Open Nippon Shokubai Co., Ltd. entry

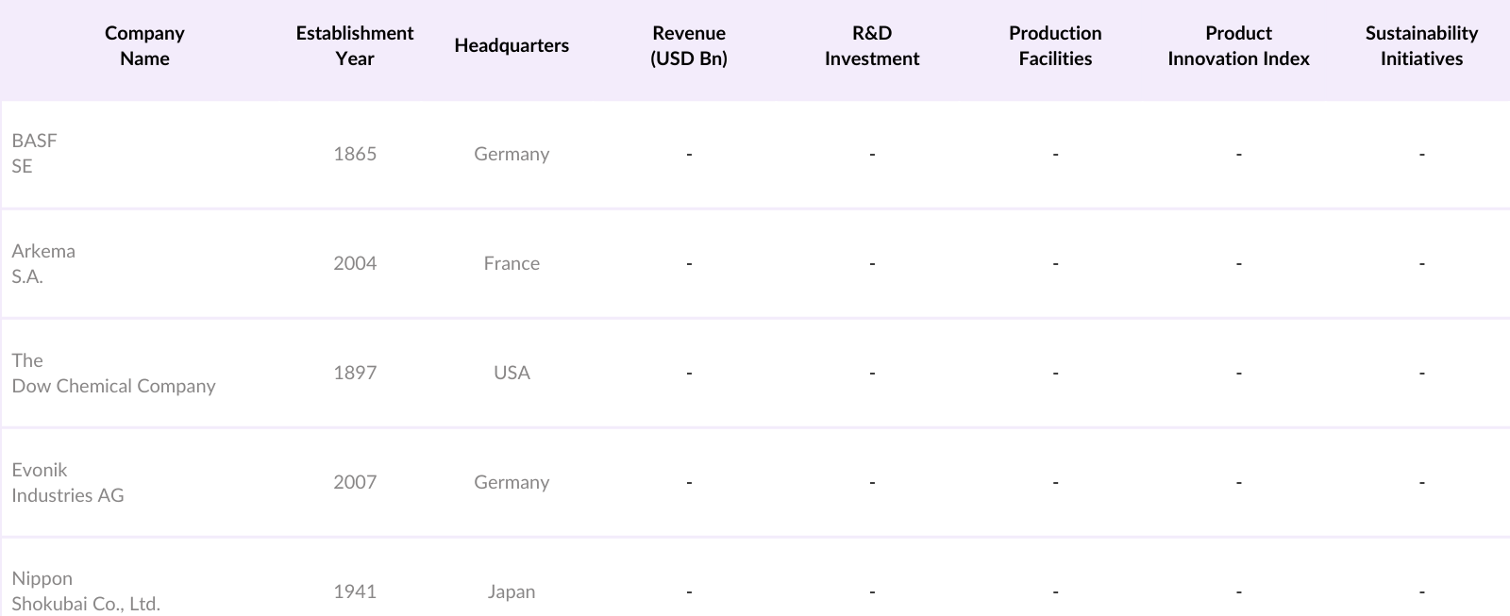tap(85, 591)
